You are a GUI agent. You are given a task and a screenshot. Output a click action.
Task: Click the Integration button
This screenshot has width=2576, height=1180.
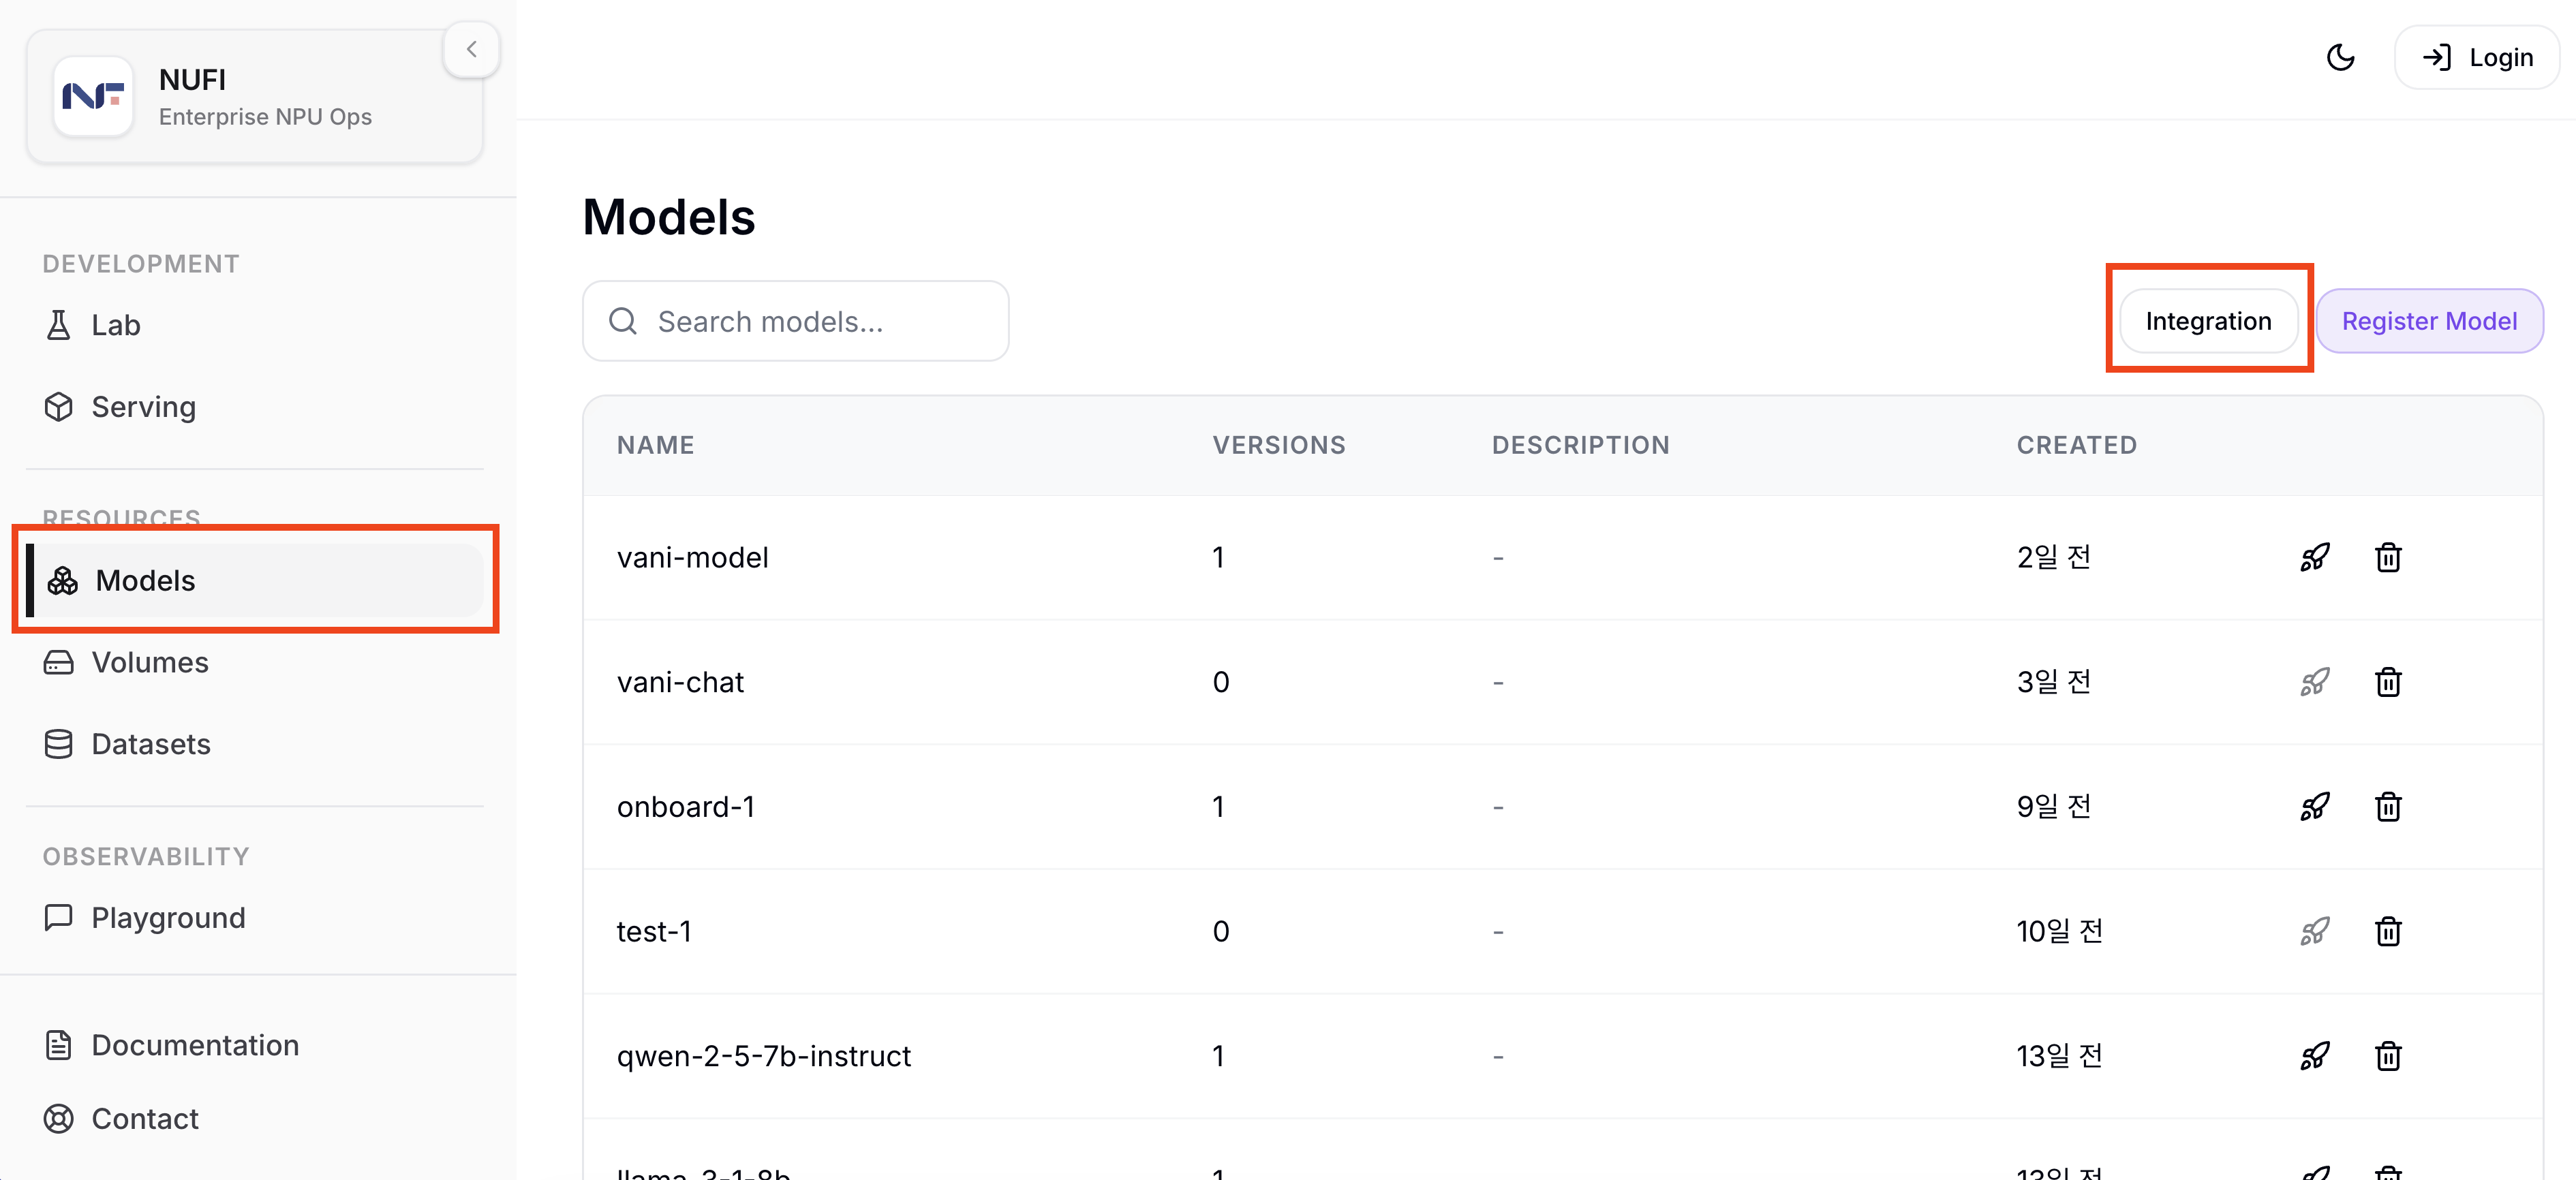click(2208, 321)
